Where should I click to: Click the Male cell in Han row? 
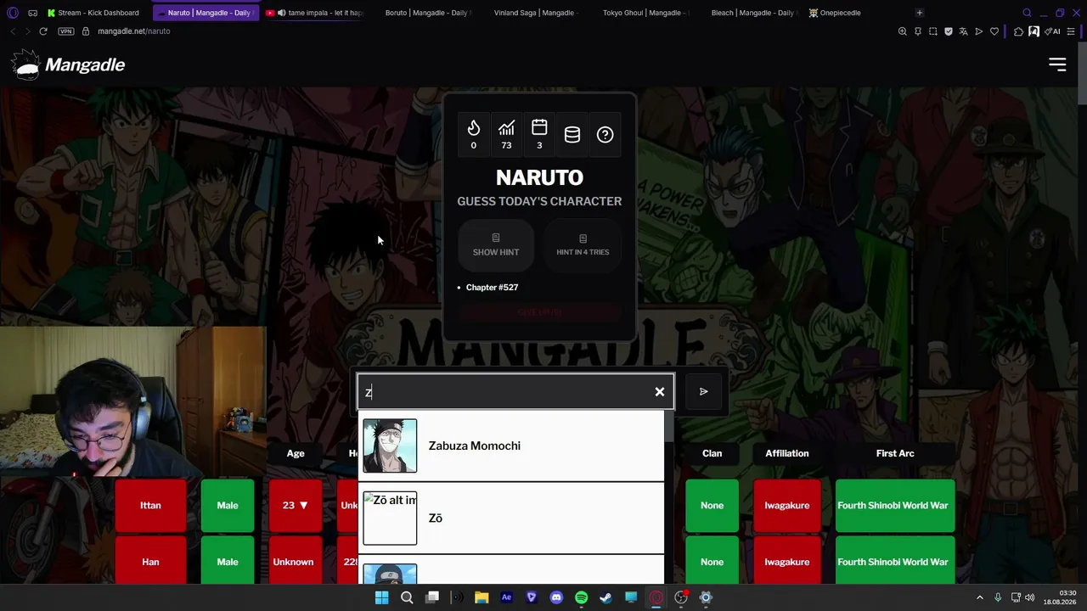click(228, 560)
